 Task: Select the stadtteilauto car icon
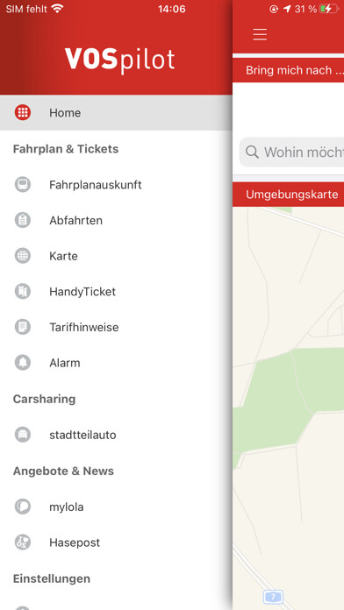click(23, 435)
